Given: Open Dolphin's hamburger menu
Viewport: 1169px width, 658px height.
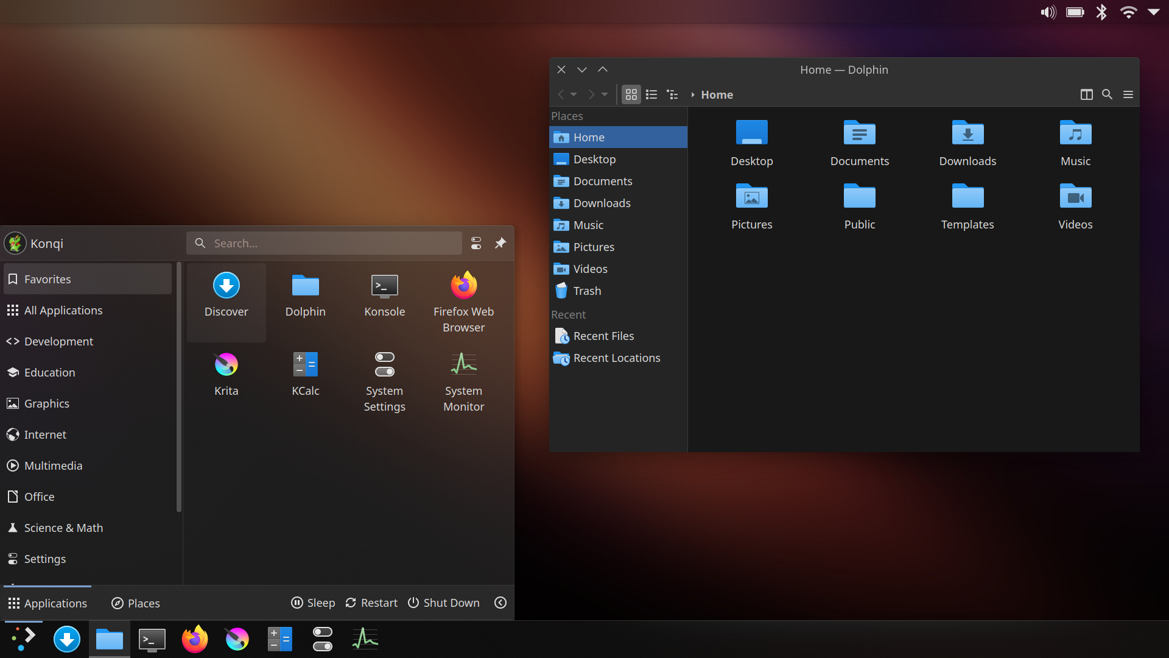Looking at the screenshot, I should coord(1128,94).
